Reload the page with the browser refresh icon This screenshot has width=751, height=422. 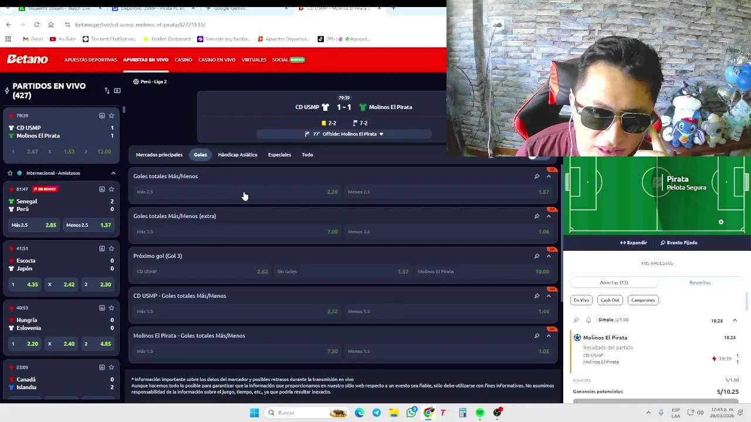(x=36, y=25)
